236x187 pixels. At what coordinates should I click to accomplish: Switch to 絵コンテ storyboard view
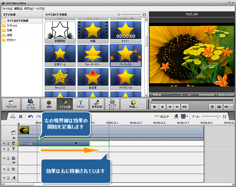coord(162,117)
